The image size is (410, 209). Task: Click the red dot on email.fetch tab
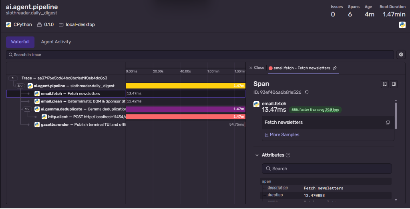pos(271,68)
